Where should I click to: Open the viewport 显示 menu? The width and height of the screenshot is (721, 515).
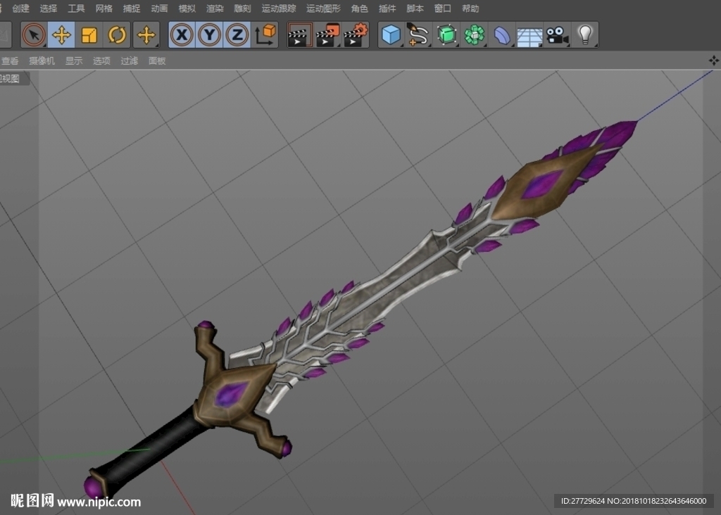73,61
